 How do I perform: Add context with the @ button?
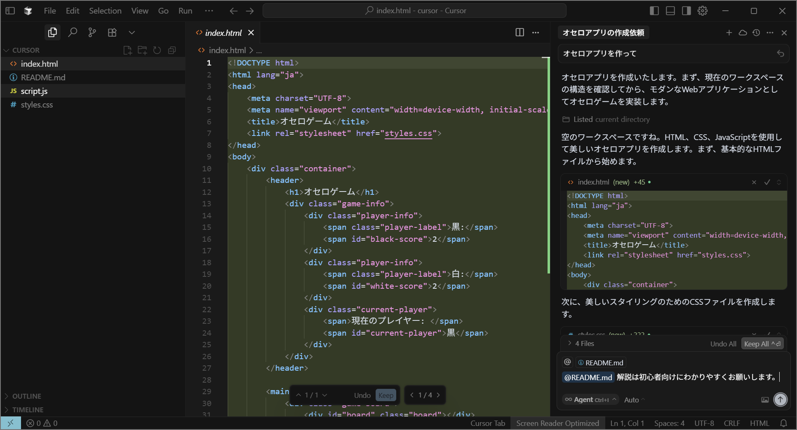tap(567, 362)
